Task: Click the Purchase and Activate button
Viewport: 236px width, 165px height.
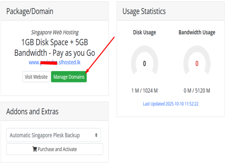Action: click(x=55, y=149)
